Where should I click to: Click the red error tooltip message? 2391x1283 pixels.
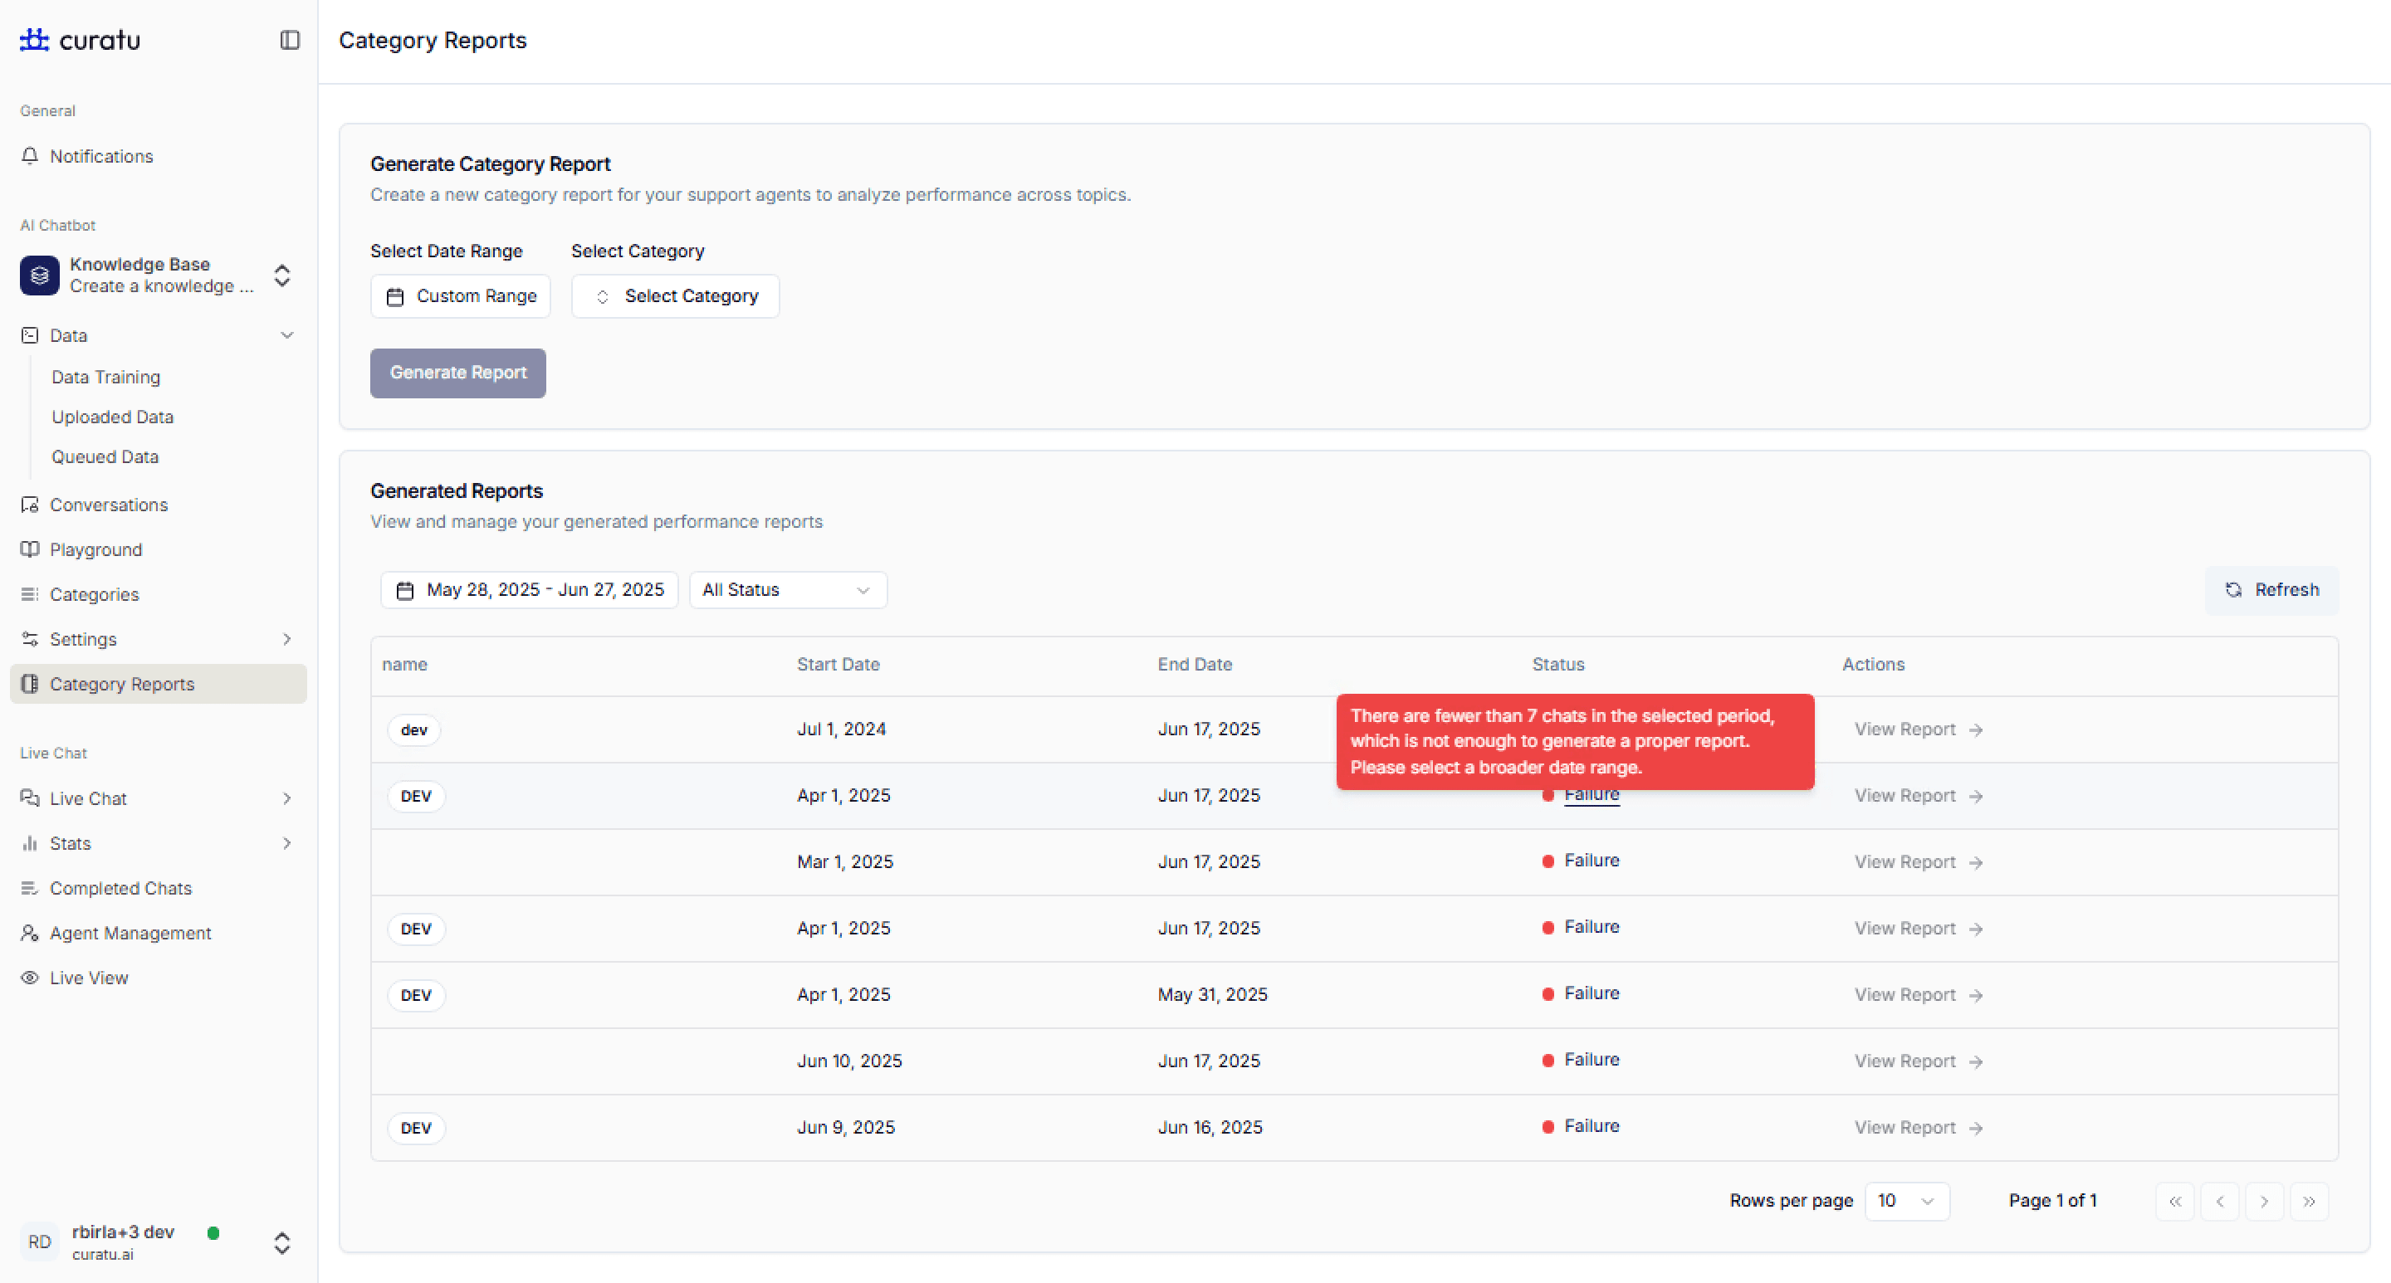tap(1575, 741)
